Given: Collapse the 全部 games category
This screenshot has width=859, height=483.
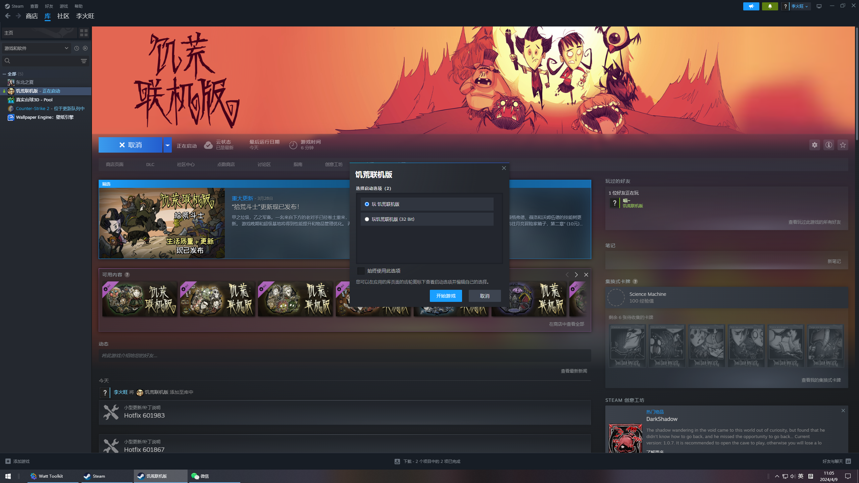Looking at the screenshot, I should (x=4, y=74).
